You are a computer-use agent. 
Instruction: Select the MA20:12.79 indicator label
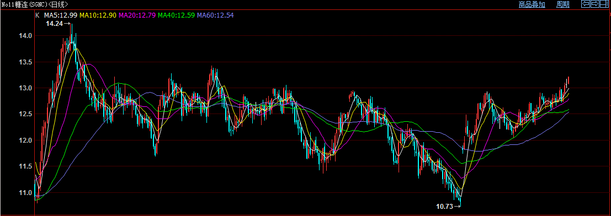tap(137, 15)
